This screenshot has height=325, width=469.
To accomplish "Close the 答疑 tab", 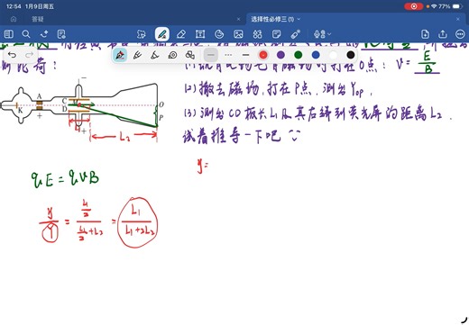I will (238, 19).
